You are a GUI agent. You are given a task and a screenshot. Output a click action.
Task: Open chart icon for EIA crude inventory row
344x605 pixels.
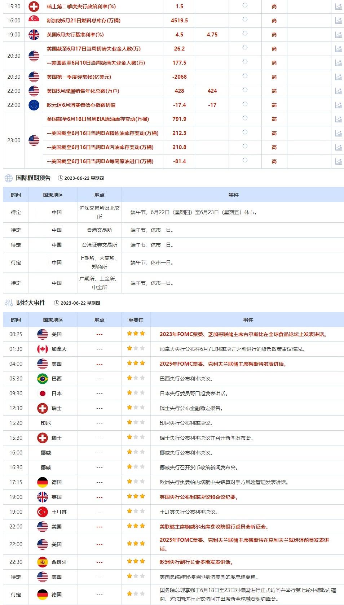(x=338, y=119)
